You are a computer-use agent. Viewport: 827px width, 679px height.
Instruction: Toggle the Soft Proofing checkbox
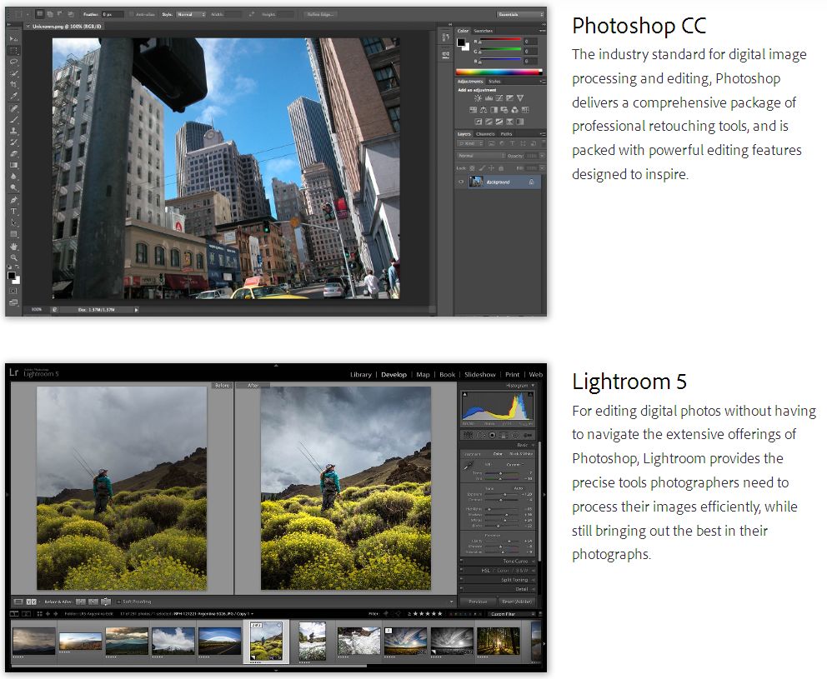119,601
